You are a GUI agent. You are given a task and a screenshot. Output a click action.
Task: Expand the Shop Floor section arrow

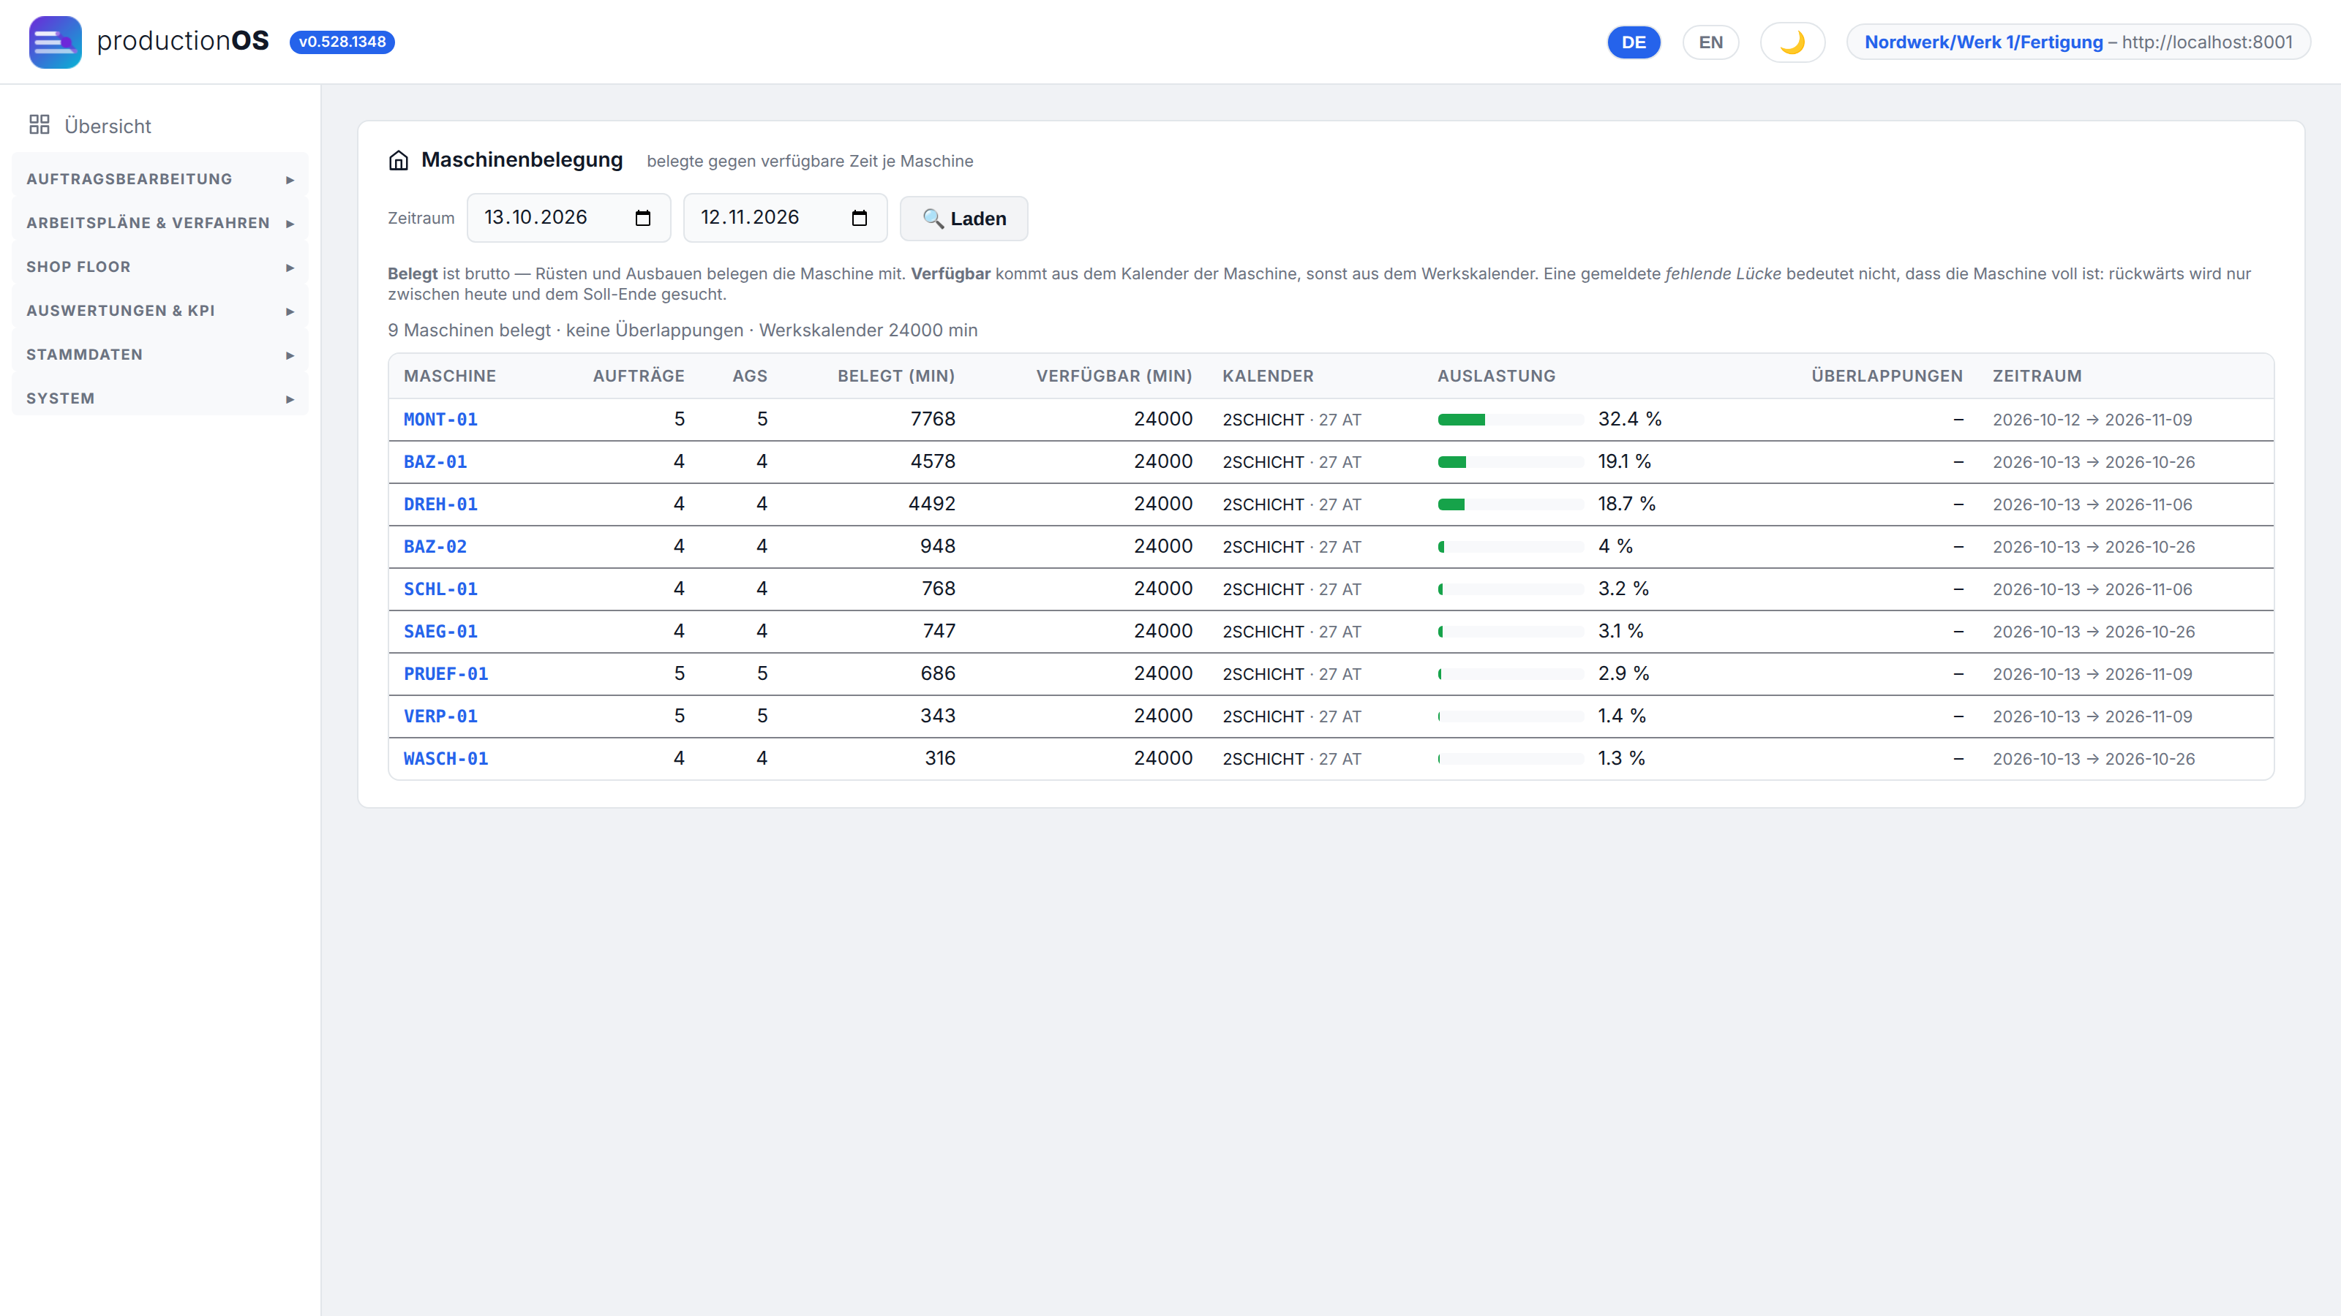(x=290, y=267)
